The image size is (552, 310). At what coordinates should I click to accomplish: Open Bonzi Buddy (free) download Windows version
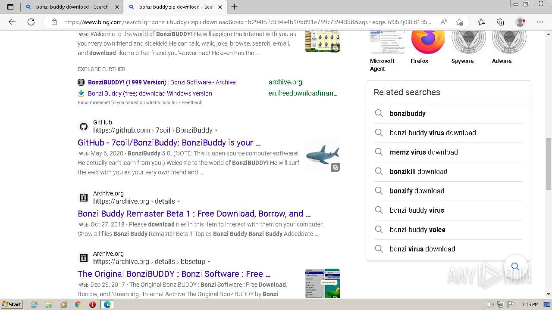coord(150,93)
